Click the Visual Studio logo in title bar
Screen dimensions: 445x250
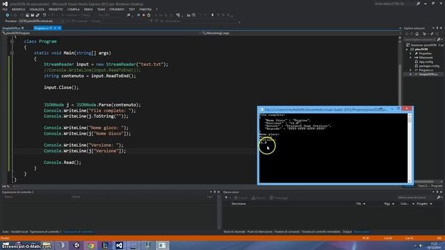tap(5, 4)
